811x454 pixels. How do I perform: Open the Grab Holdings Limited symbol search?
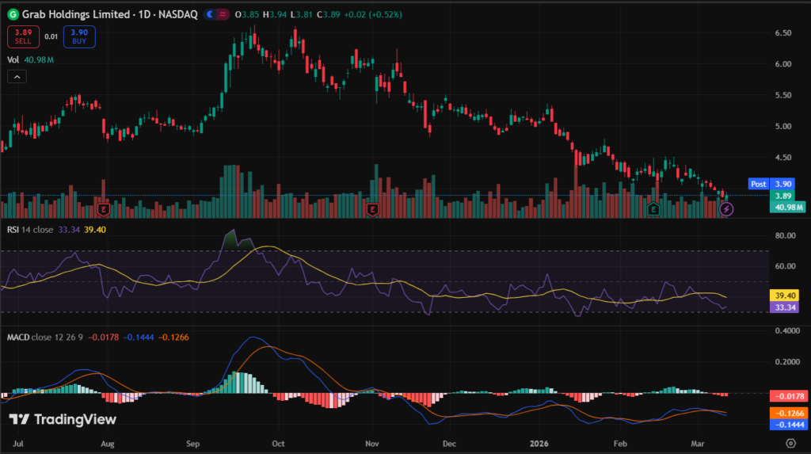coord(78,14)
